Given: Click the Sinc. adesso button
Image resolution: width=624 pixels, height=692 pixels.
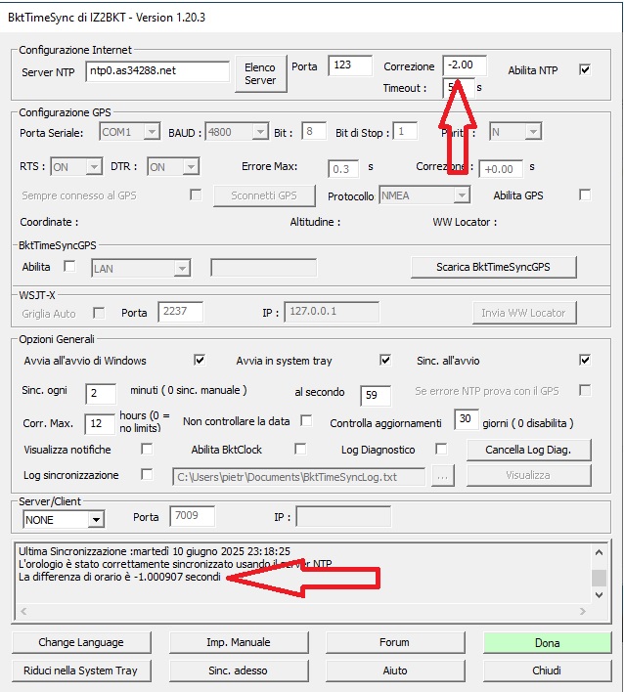Looking at the screenshot, I should (238, 670).
